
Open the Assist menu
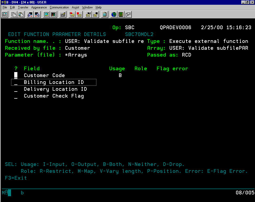pos(75,7)
